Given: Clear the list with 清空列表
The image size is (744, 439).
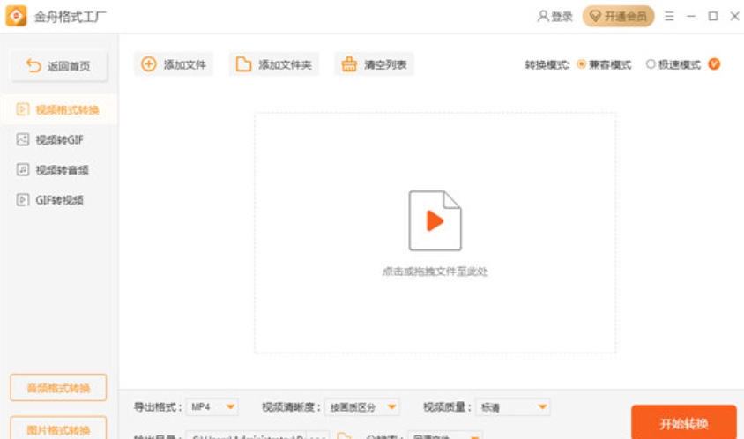Looking at the screenshot, I should [x=374, y=64].
